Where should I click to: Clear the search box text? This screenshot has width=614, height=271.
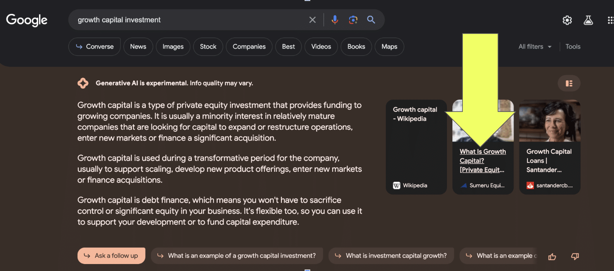pyautogui.click(x=312, y=20)
